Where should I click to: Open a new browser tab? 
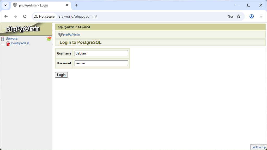pyautogui.click(x=76, y=5)
